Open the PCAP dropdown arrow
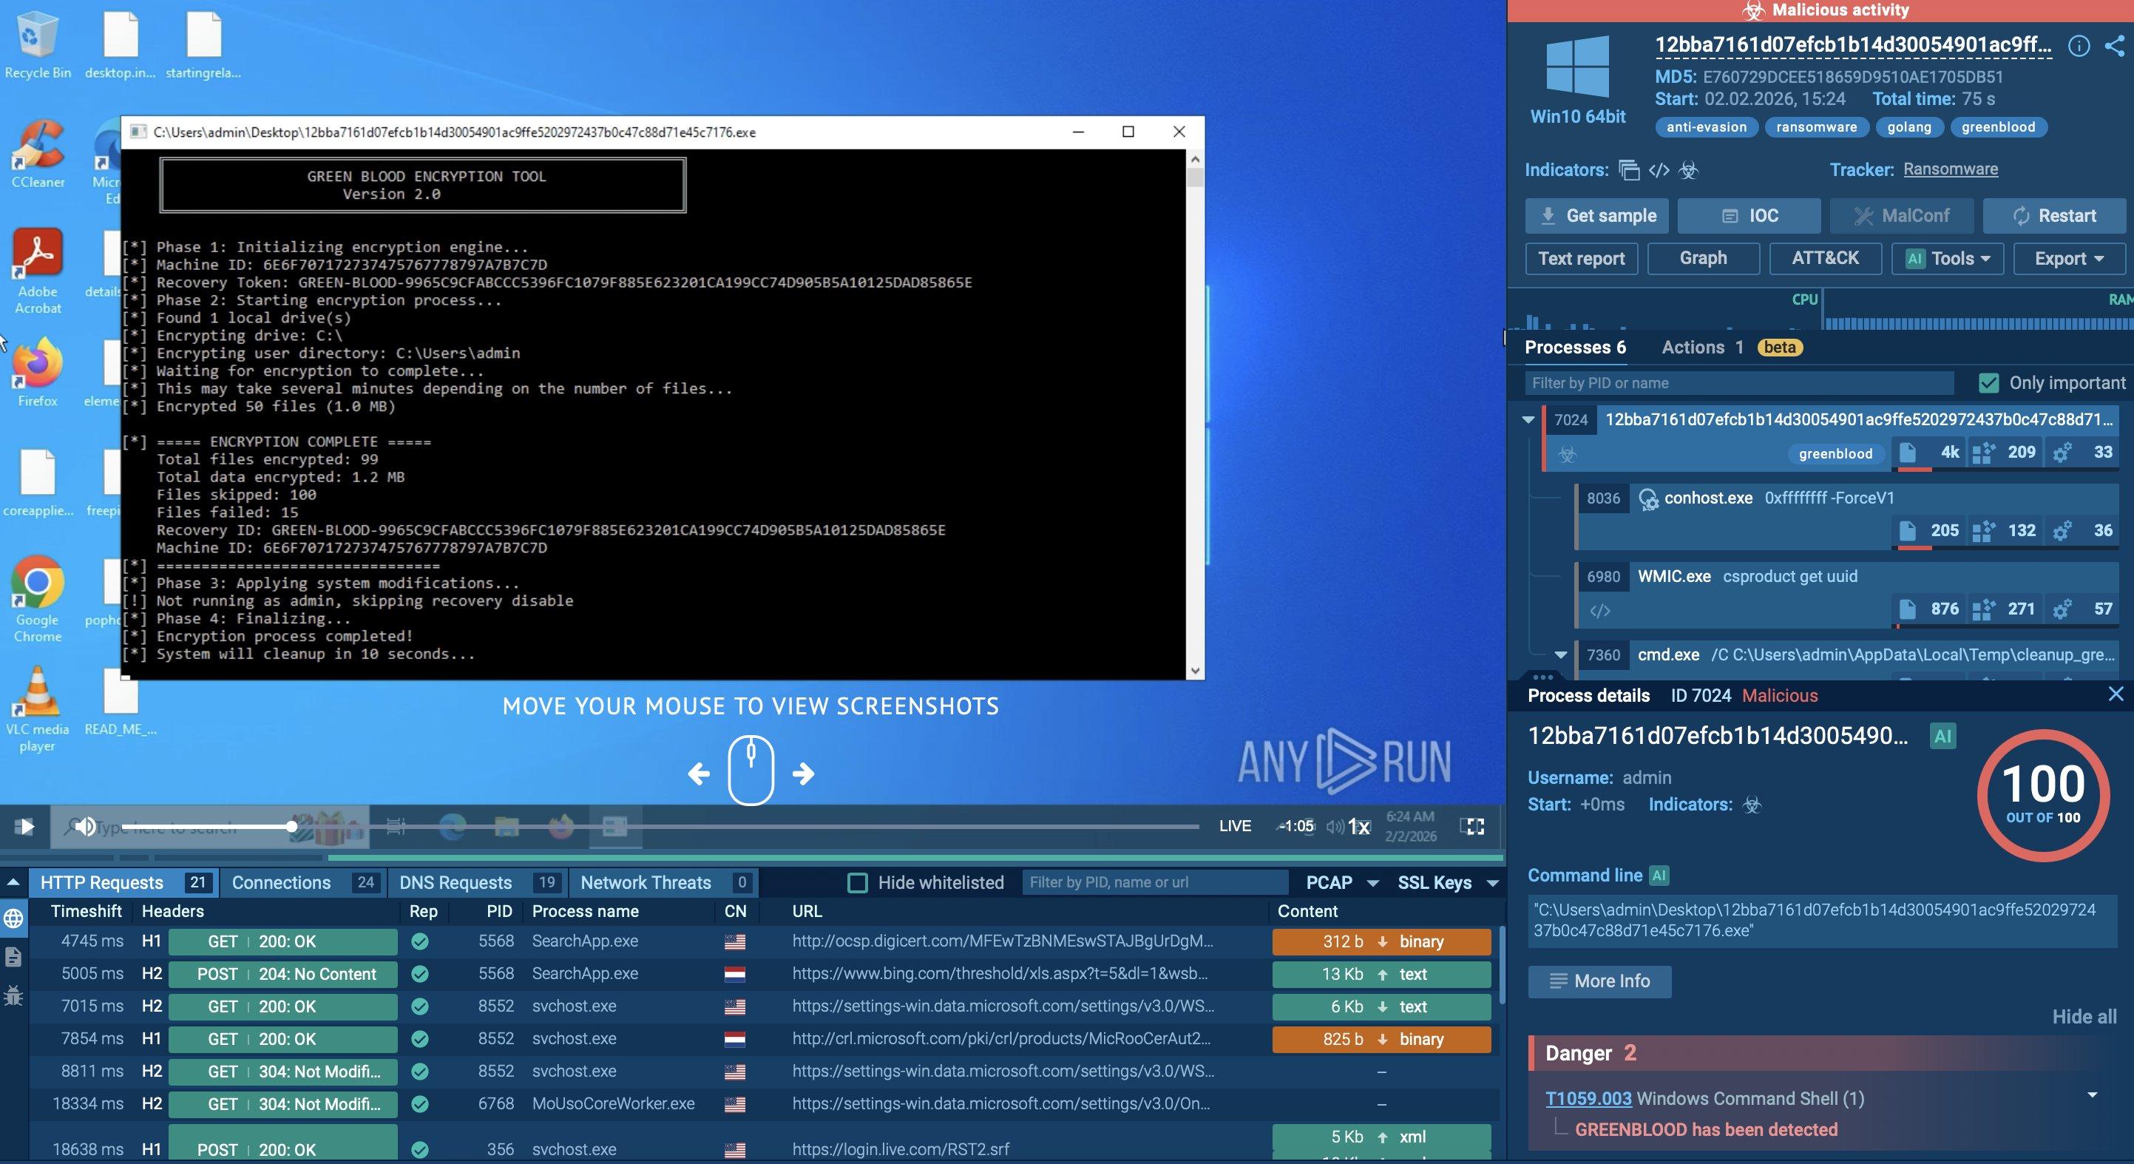The width and height of the screenshot is (2134, 1164). (1372, 883)
